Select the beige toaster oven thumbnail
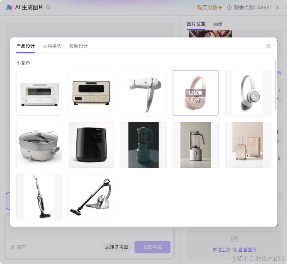Image resolution: width=287 pixels, height=264 pixels. coord(91,93)
